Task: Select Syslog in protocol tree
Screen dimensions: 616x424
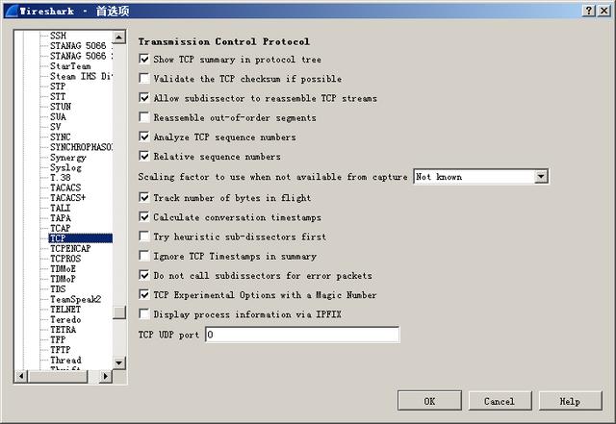Action: (65, 167)
